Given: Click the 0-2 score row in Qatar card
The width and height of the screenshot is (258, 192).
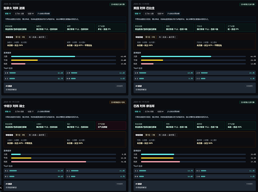Looking at the screenshot, I should coord(34,171).
